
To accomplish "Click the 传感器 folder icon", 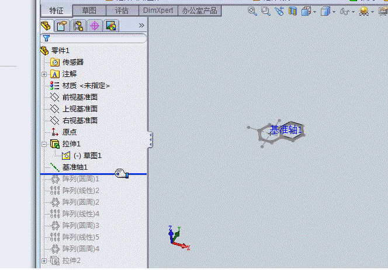I will tap(55, 62).
